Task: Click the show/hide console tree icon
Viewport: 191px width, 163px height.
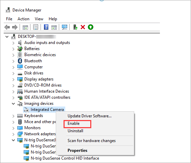Action: click(x=25, y=27)
